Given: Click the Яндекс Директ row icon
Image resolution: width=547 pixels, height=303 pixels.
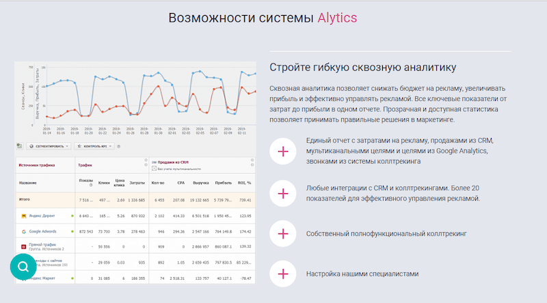Looking at the screenshot, I should pos(24,216).
